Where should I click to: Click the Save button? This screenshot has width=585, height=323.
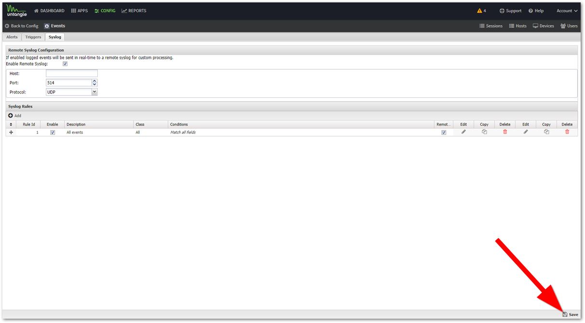pos(571,314)
